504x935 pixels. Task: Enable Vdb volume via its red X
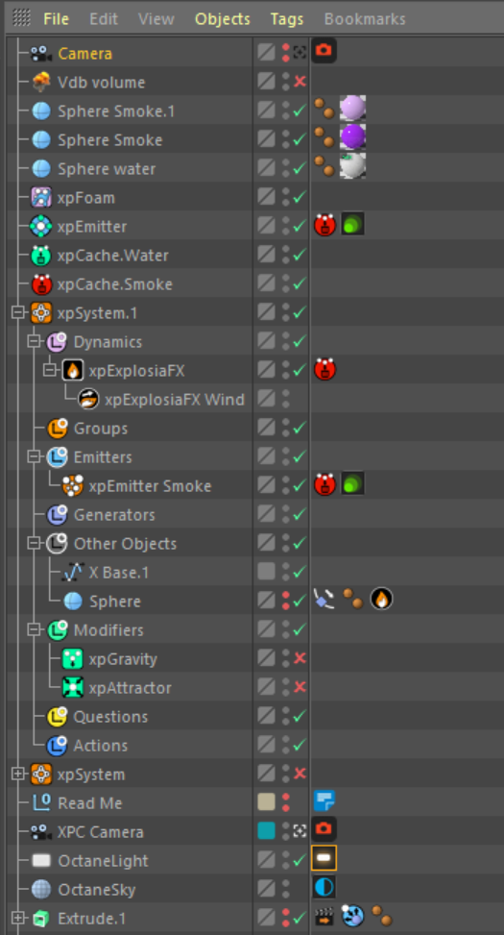[x=300, y=81]
